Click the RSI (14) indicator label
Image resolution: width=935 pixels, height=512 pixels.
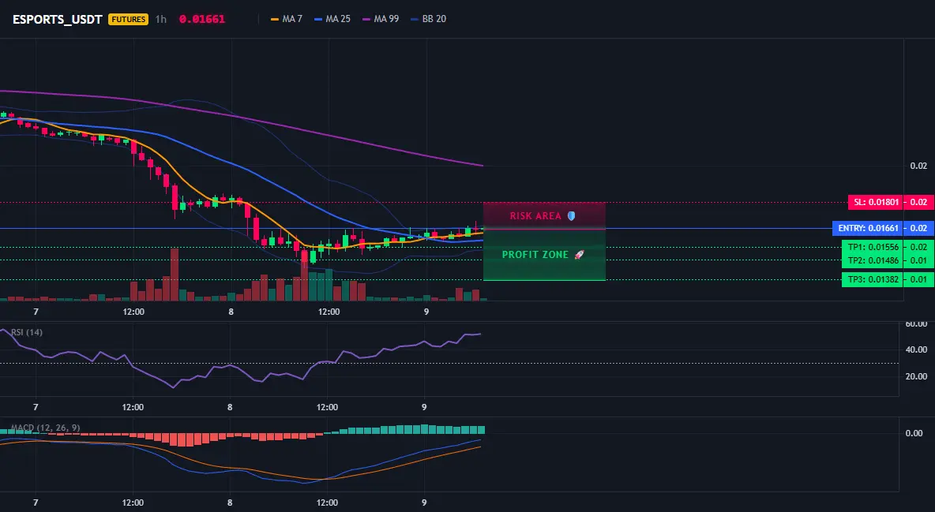[27, 332]
